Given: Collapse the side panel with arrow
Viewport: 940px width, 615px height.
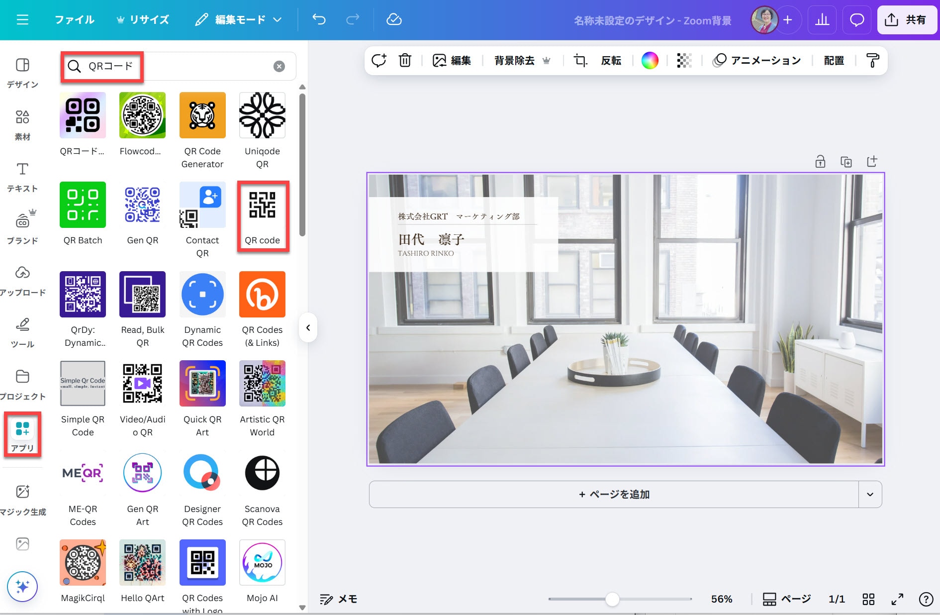Looking at the screenshot, I should click(308, 327).
